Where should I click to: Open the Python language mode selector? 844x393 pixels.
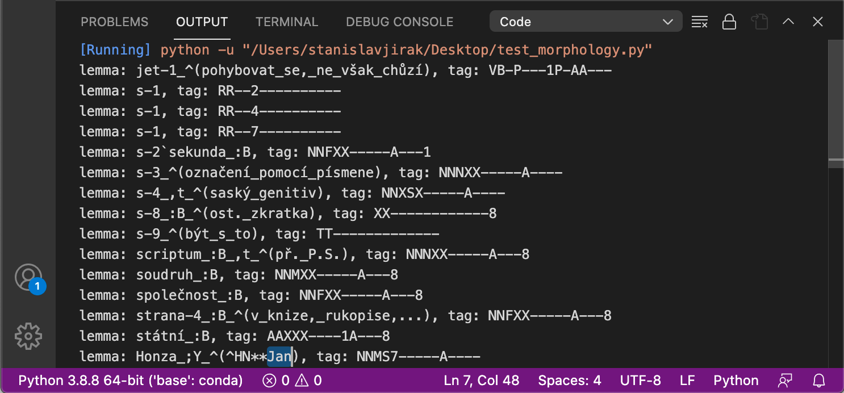click(x=736, y=381)
